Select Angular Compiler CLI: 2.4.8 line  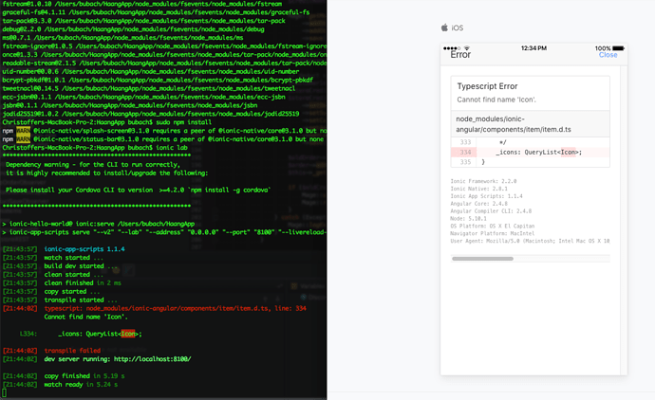(x=491, y=211)
